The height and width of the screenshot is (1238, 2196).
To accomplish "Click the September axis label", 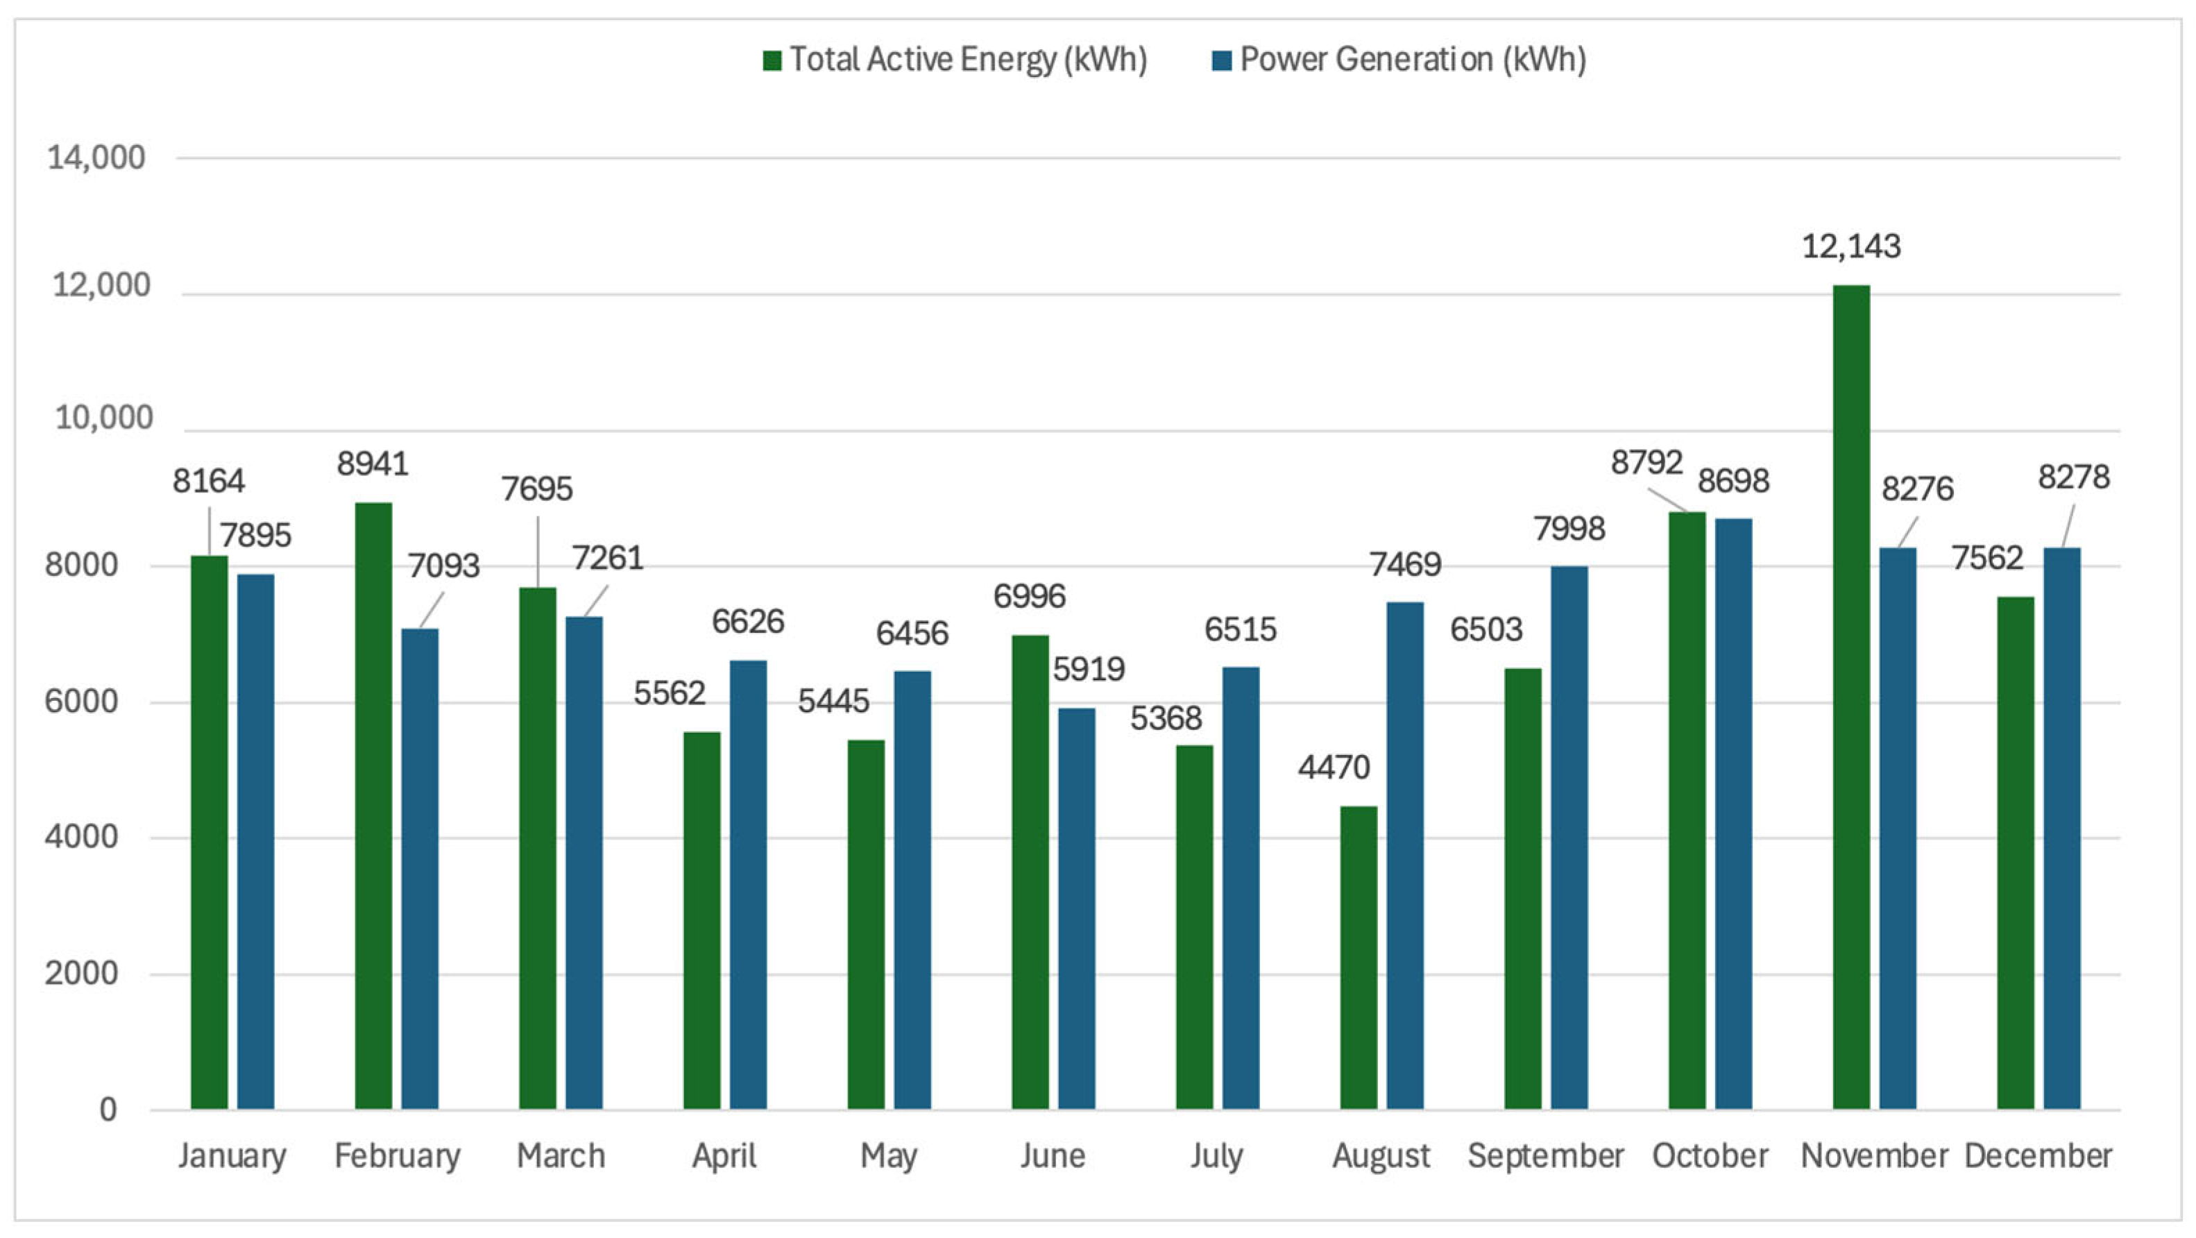I will (x=1546, y=1158).
